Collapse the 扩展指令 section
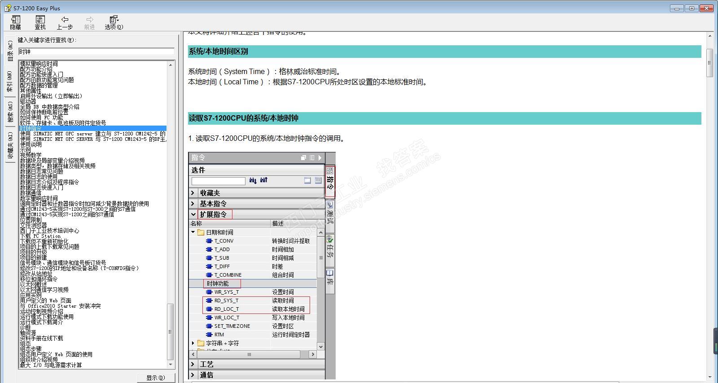 tap(193, 214)
